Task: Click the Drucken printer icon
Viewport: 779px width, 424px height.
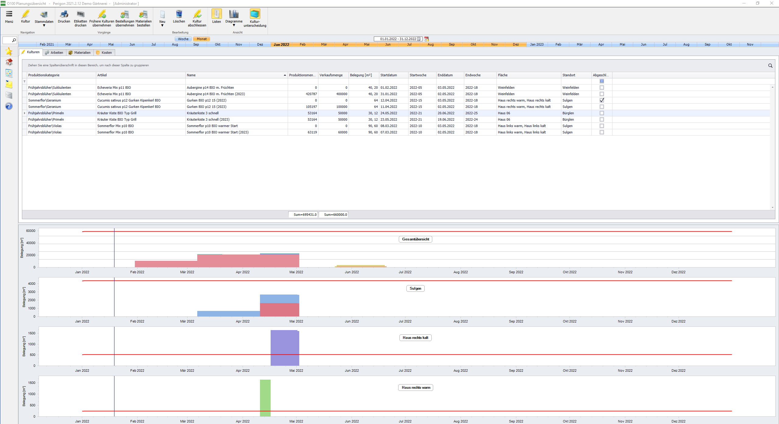Action: [x=64, y=15]
